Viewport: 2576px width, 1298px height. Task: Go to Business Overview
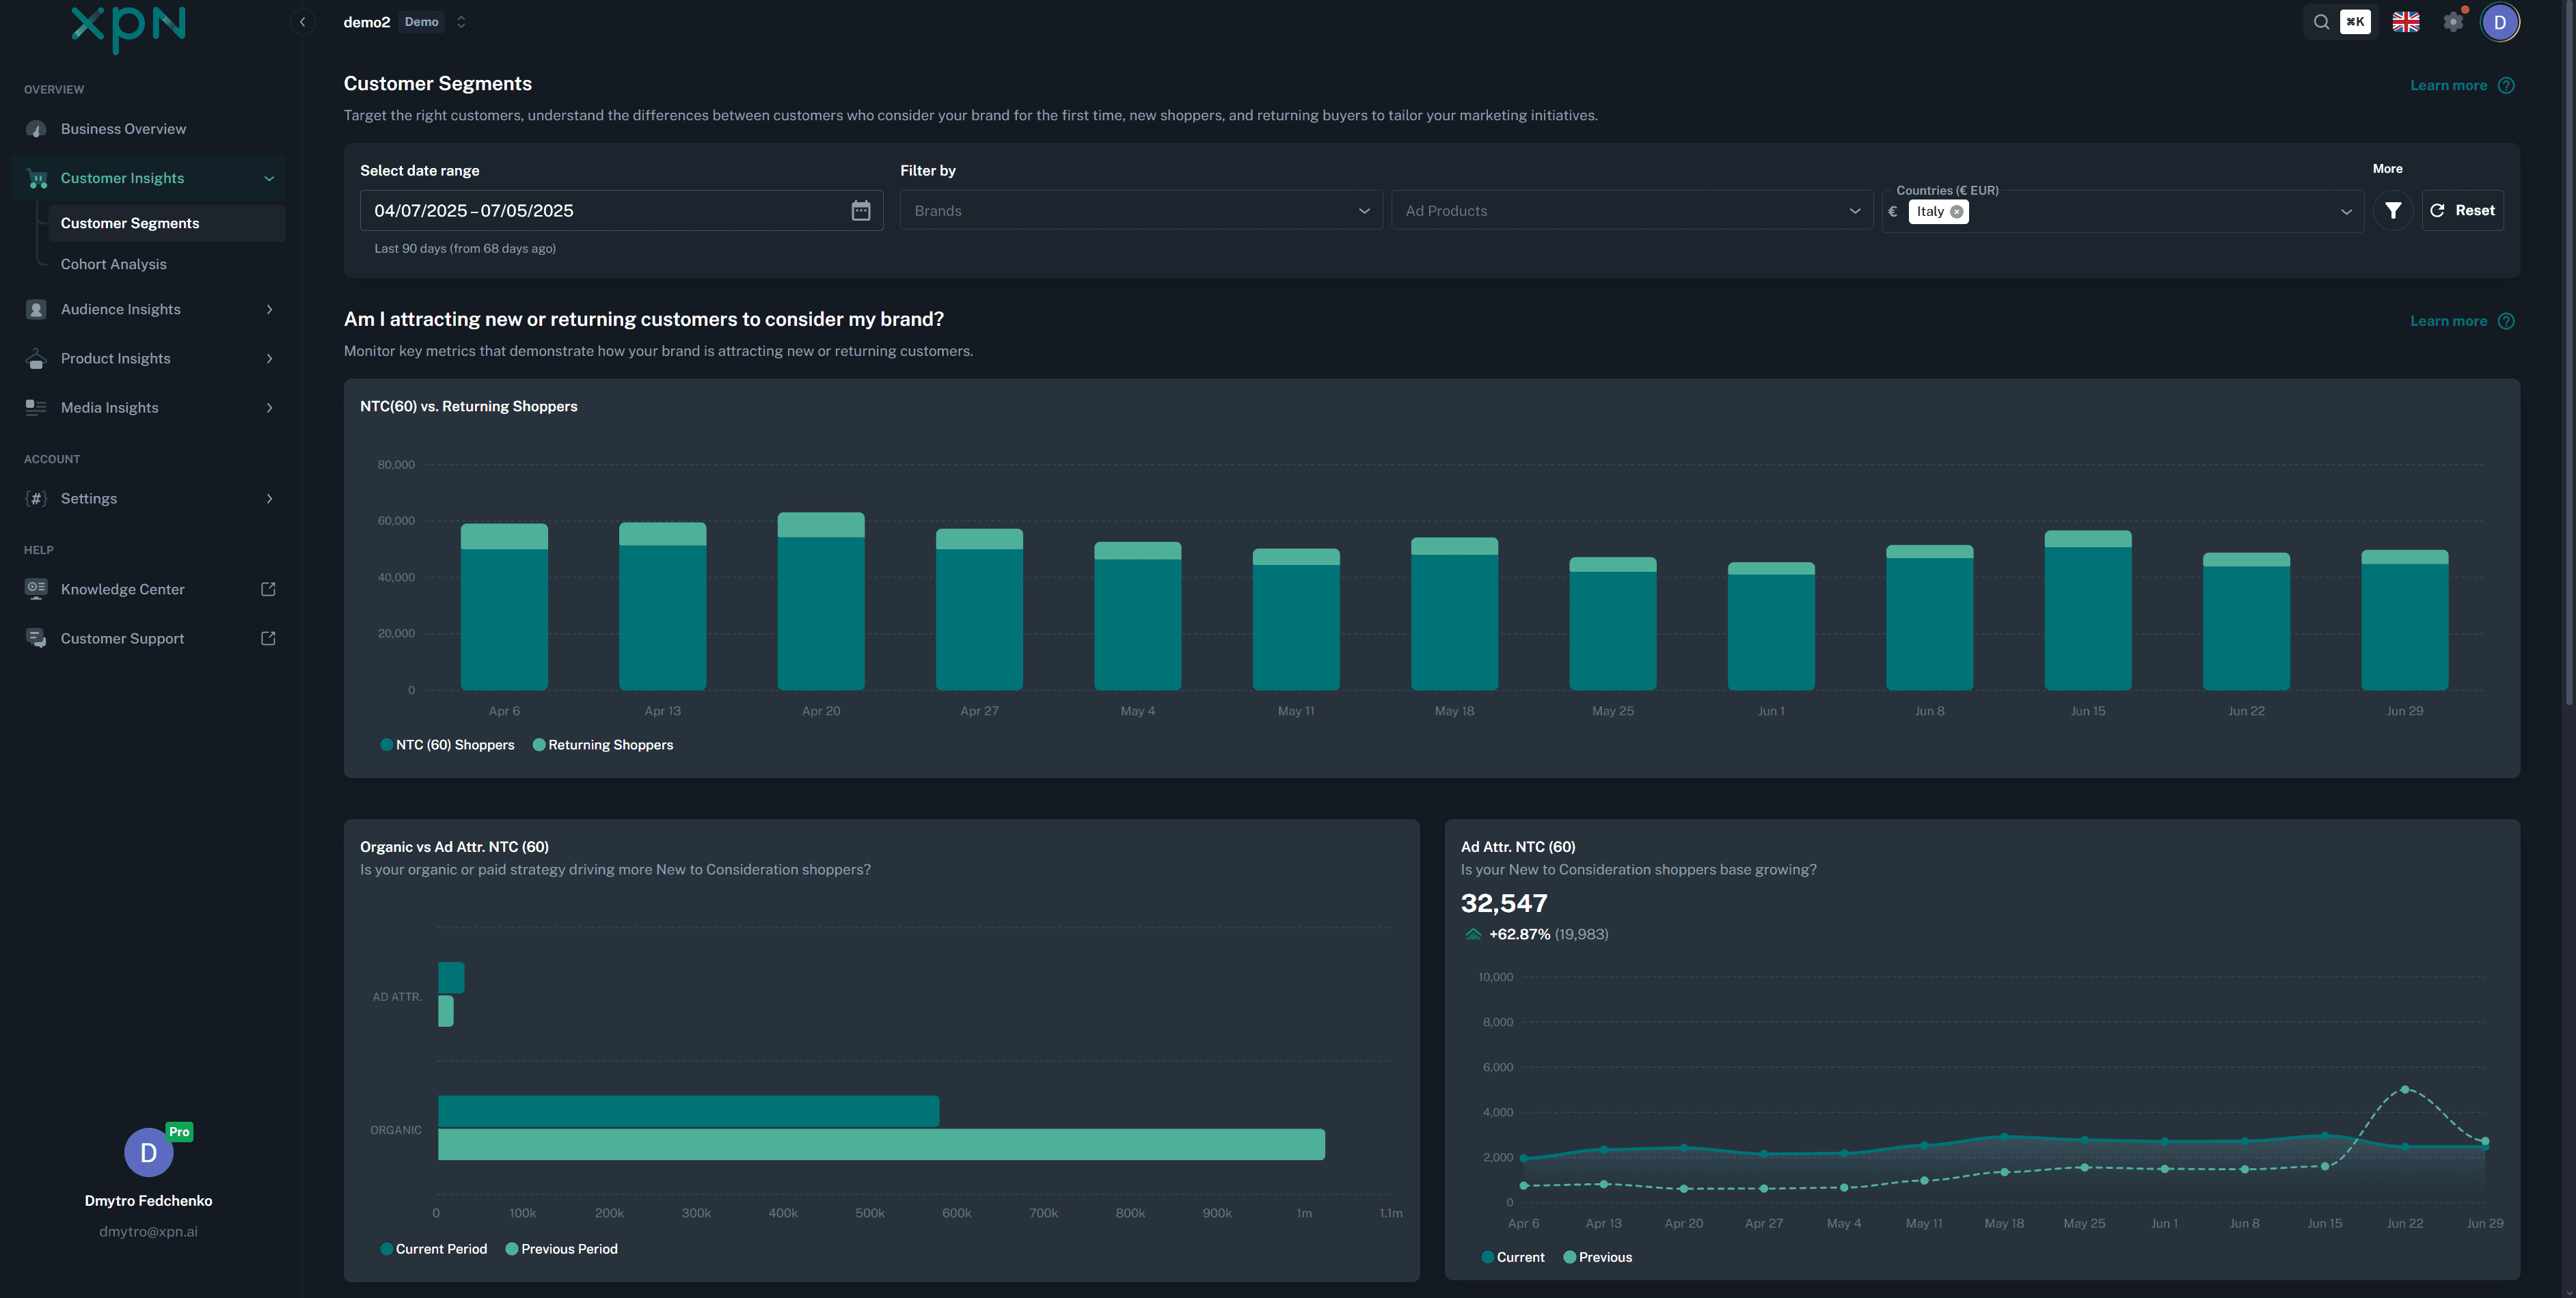click(x=123, y=129)
